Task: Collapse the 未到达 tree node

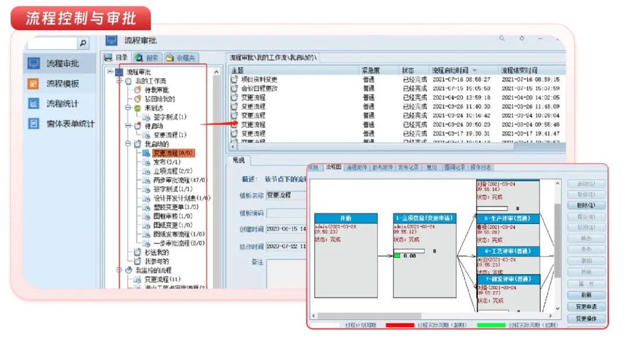Action: [128, 108]
